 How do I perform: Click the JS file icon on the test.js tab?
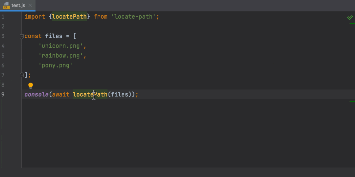[x=6, y=6]
